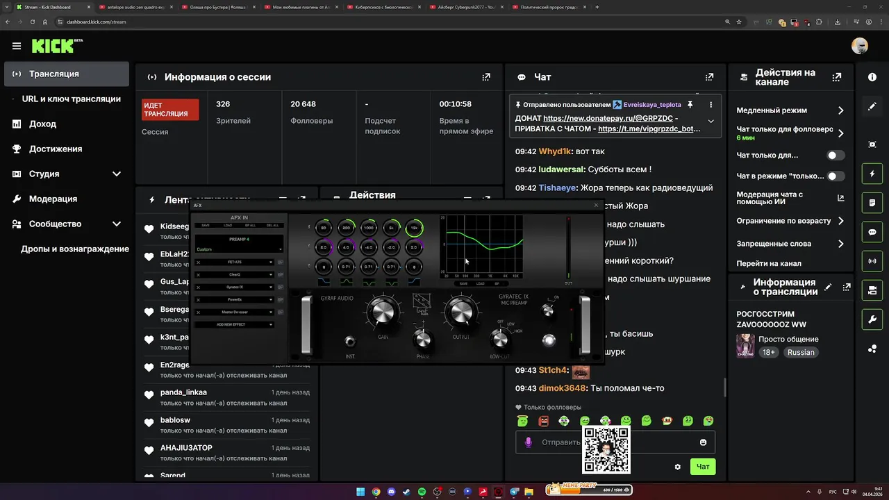
Task: Toggle the 'Чат только для...' switch
Action: (836, 156)
